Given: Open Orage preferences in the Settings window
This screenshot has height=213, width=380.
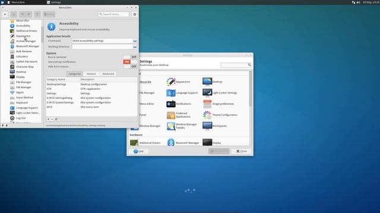Looking at the screenshot, I should pyautogui.click(x=218, y=104).
